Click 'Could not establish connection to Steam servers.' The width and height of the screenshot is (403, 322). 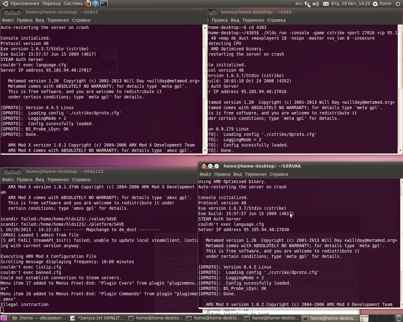click(x=61, y=278)
